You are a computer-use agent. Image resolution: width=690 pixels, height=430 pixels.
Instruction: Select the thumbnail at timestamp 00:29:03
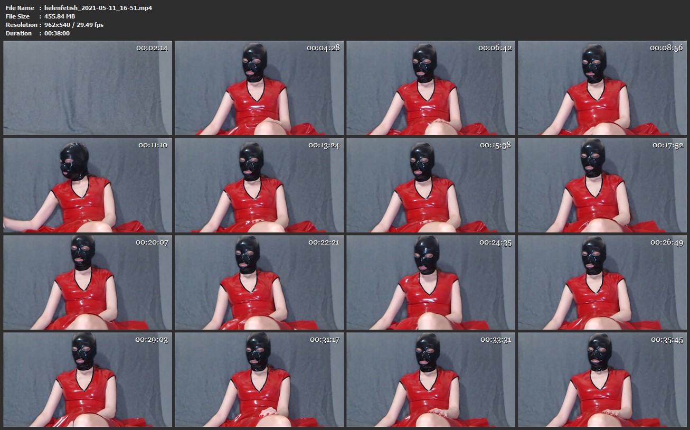pyautogui.click(x=88, y=380)
